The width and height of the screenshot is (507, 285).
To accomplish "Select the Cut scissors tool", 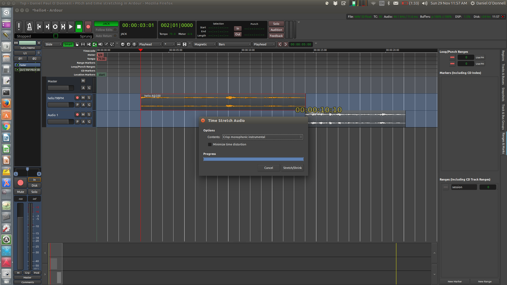I will click(x=89, y=44).
